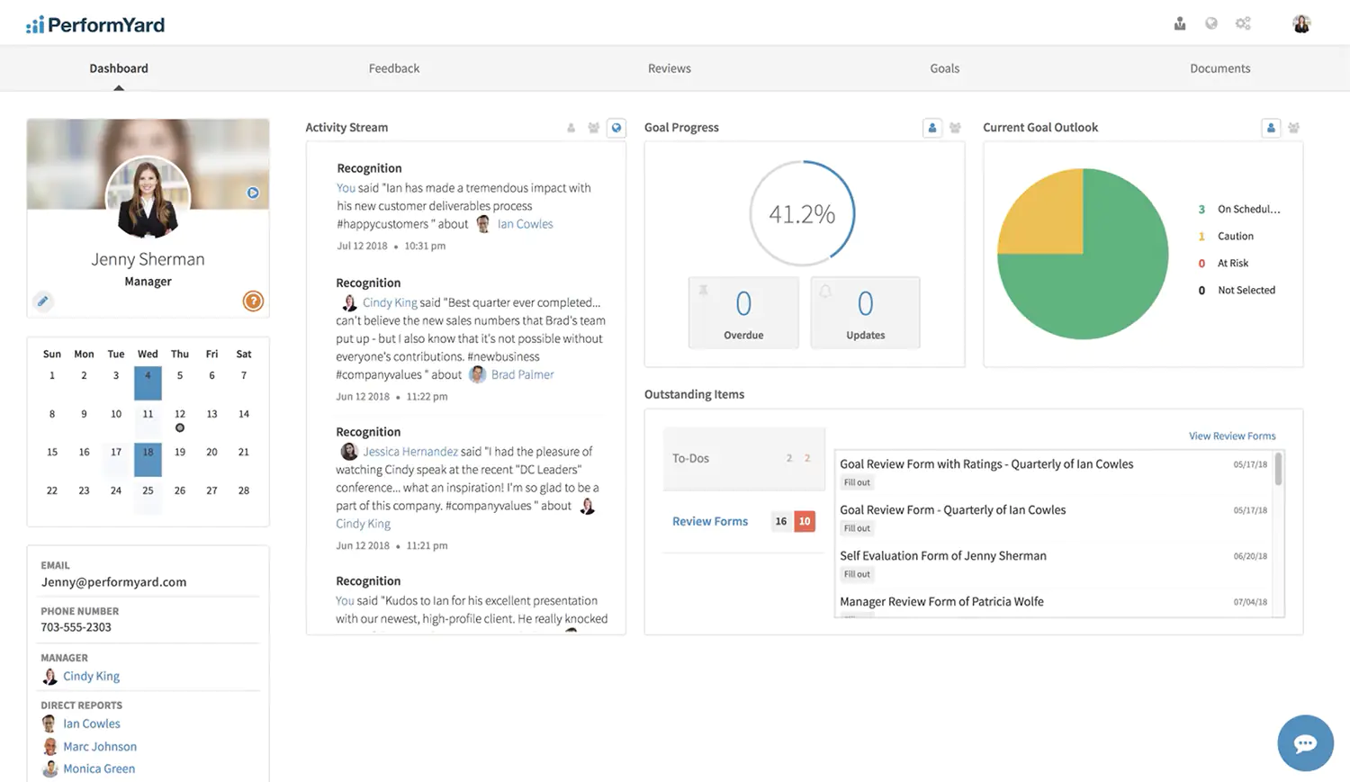Click the orange help question mark icon
Viewport: 1350px width, 782px height.
tap(253, 301)
